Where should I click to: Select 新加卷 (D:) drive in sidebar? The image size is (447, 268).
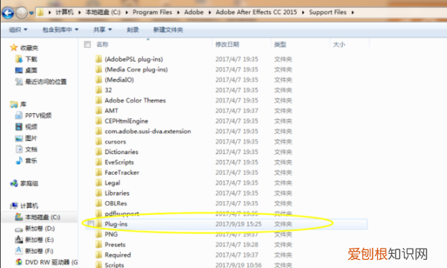[x=35, y=229]
